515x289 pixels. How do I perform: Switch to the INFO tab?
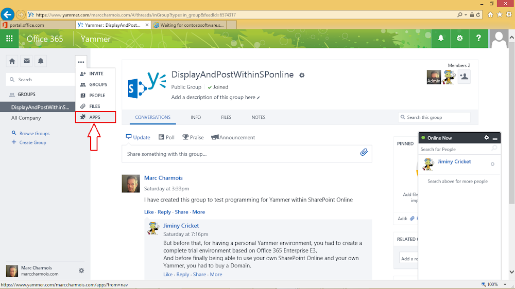[x=196, y=117]
